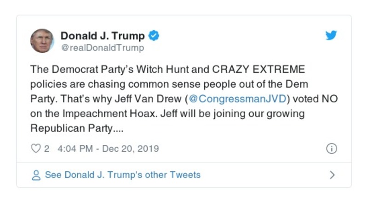Viewport: 368px width, 204px height.
Task: Open the circled info icon
Action: 331,149
